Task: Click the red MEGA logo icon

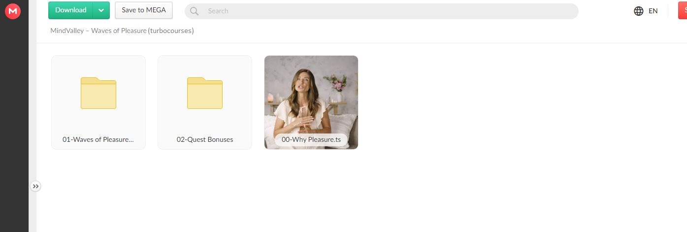Action: [x=13, y=11]
